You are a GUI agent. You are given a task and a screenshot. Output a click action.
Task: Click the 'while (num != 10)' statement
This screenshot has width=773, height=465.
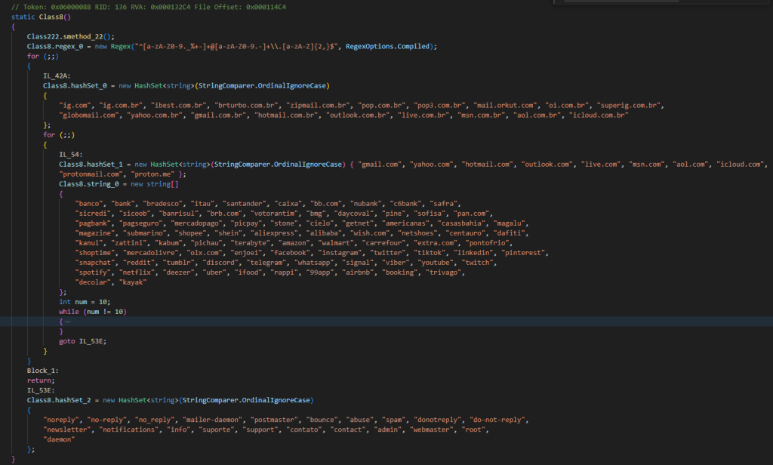pos(93,312)
